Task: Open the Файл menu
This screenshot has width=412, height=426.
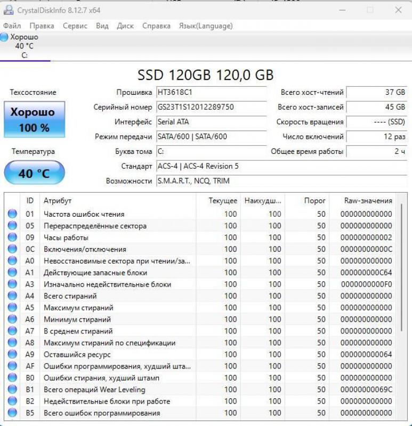Action: 12,26
